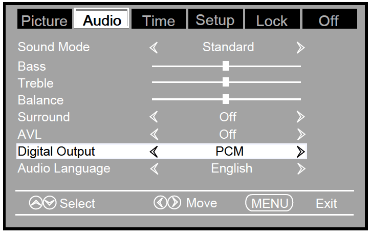Screen dimensions: 370x235
Task: Select next Audio Language with right arrow
Action: click(300, 168)
